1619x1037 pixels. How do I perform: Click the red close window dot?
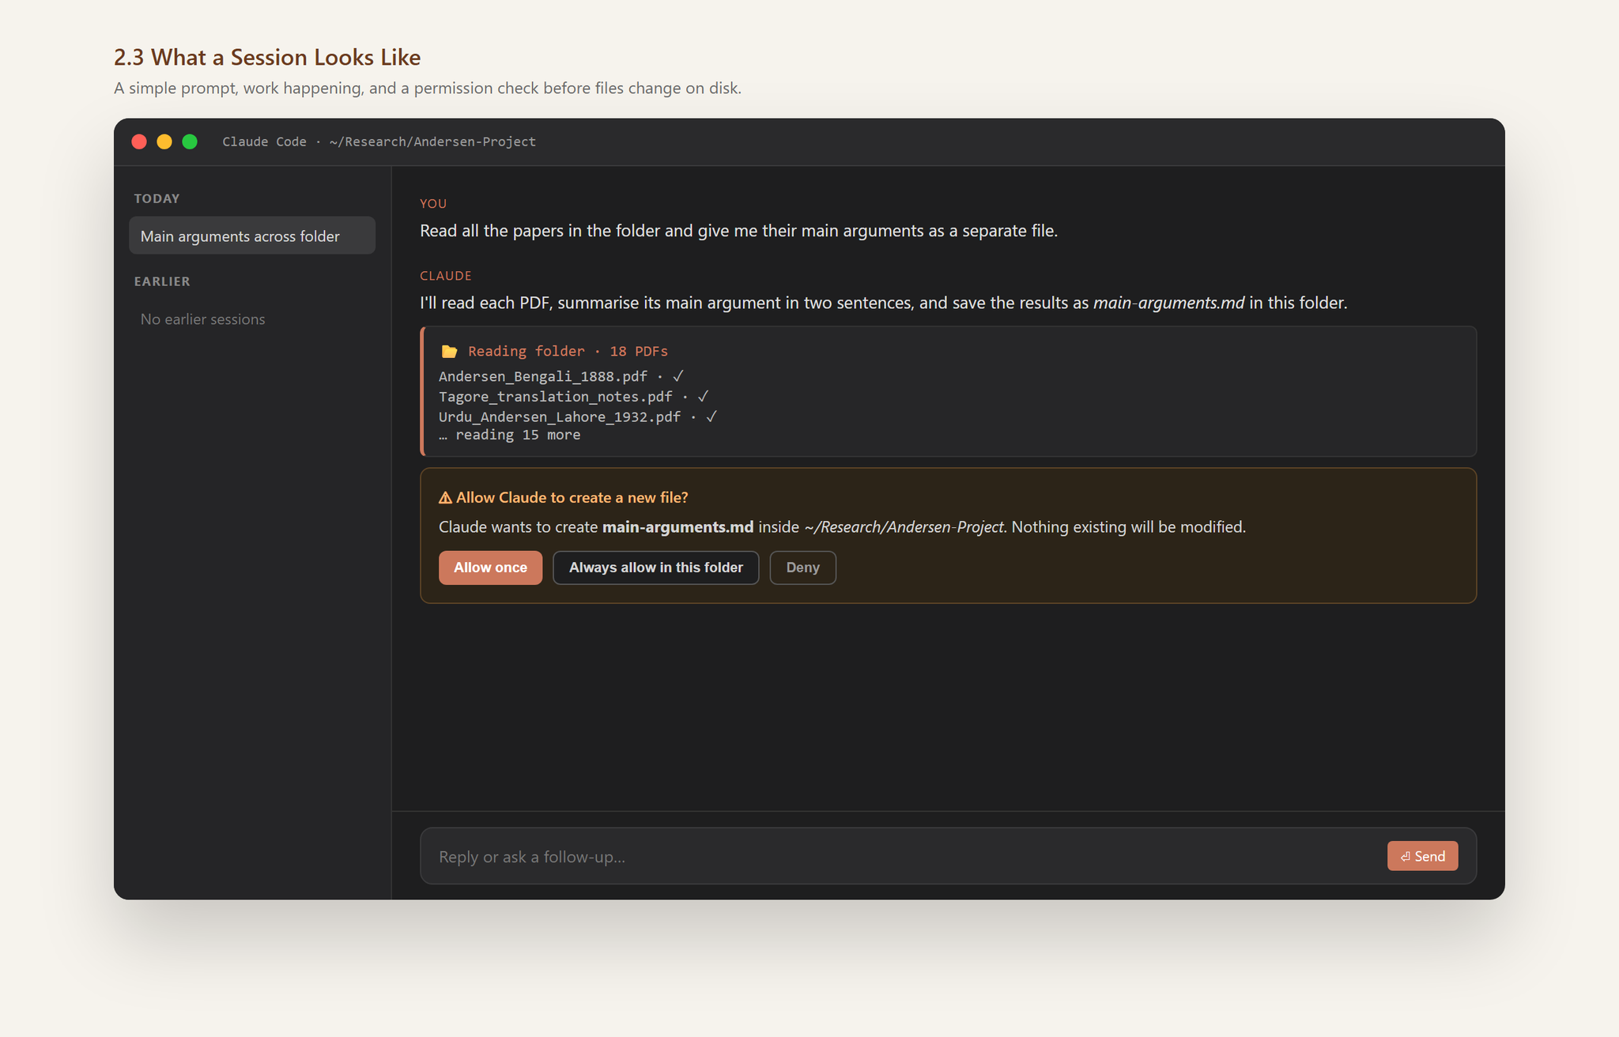(139, 141)
